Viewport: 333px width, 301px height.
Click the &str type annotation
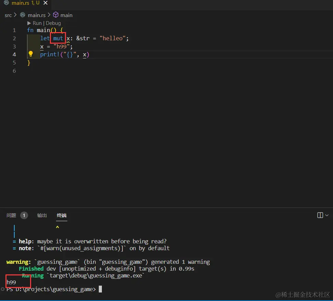[x=83, y=38]
